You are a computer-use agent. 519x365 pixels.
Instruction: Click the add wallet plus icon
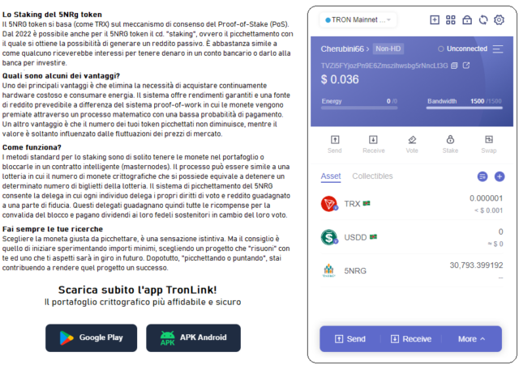point(435,19)
